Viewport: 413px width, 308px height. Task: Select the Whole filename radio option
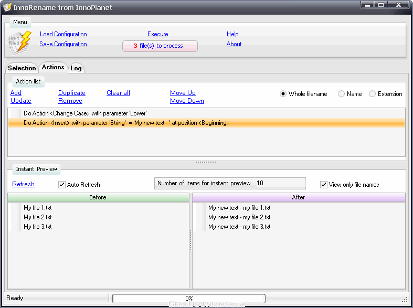click(x=283, y=94)
